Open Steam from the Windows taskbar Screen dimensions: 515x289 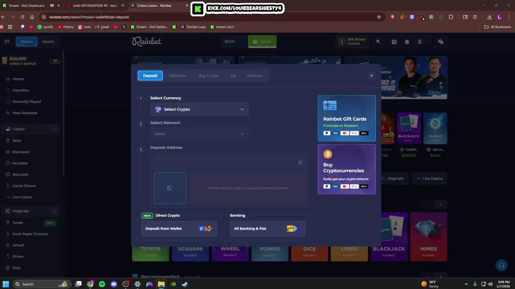pyautogui.click(x=185, y=284)
